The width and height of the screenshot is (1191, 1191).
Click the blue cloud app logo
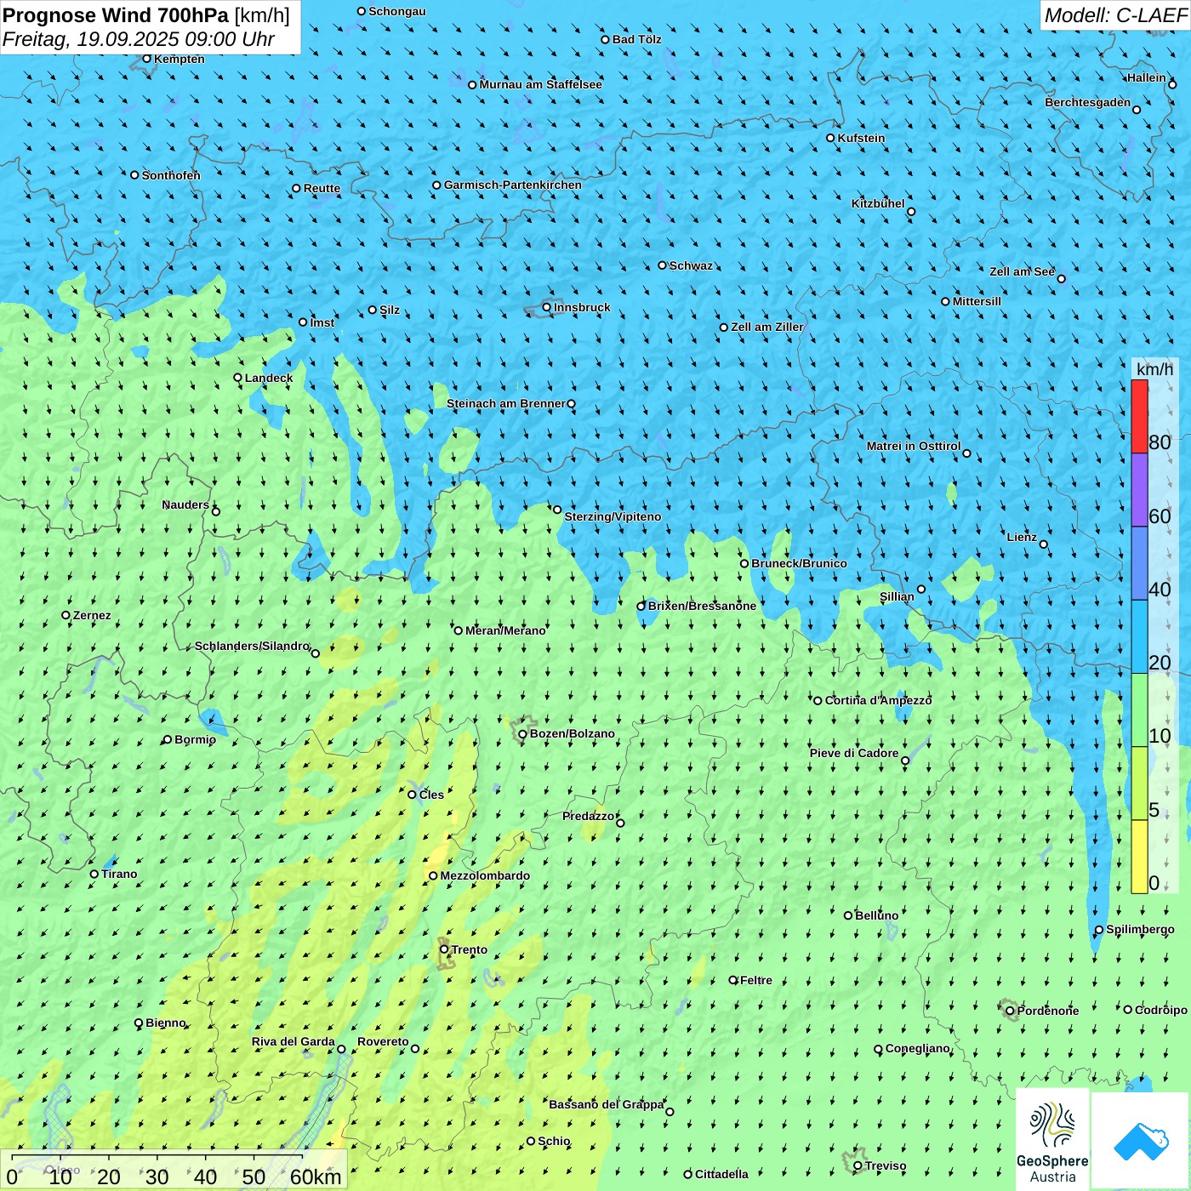pyautogui.click(x=1141, y=1142)
